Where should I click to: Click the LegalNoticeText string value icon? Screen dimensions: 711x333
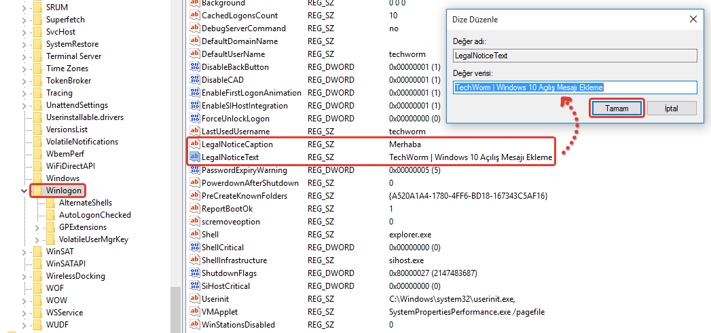(194, 157)
